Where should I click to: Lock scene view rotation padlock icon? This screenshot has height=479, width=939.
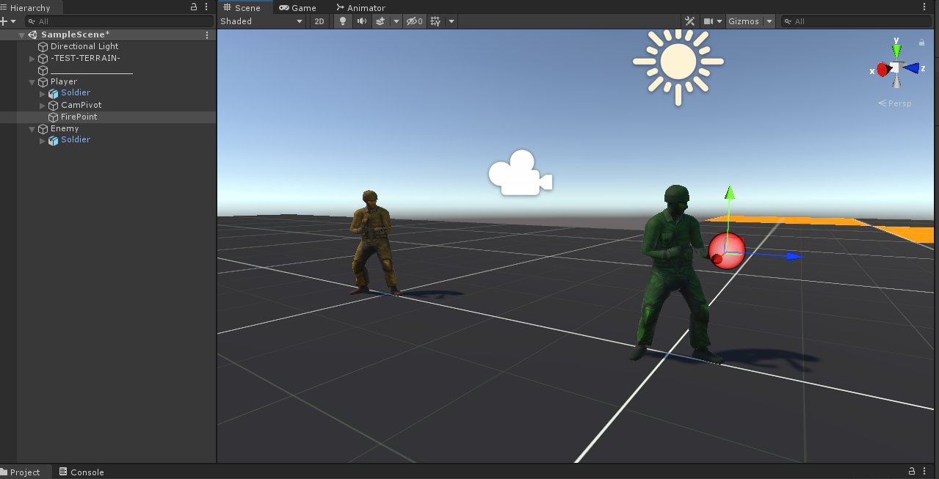[922, 43]
